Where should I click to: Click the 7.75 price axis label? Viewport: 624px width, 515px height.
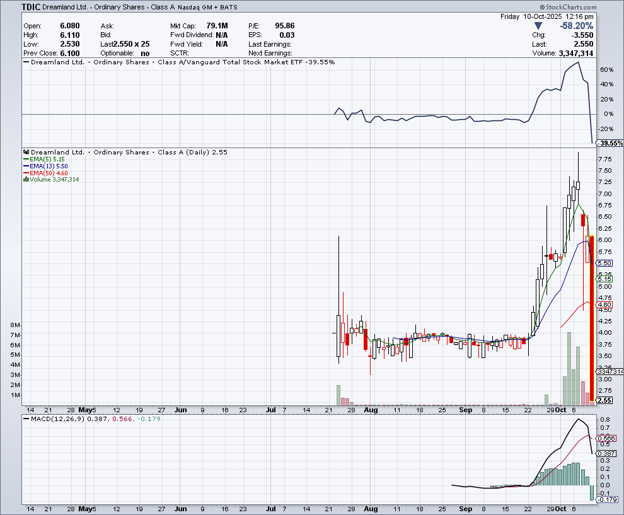coord(605,159)
